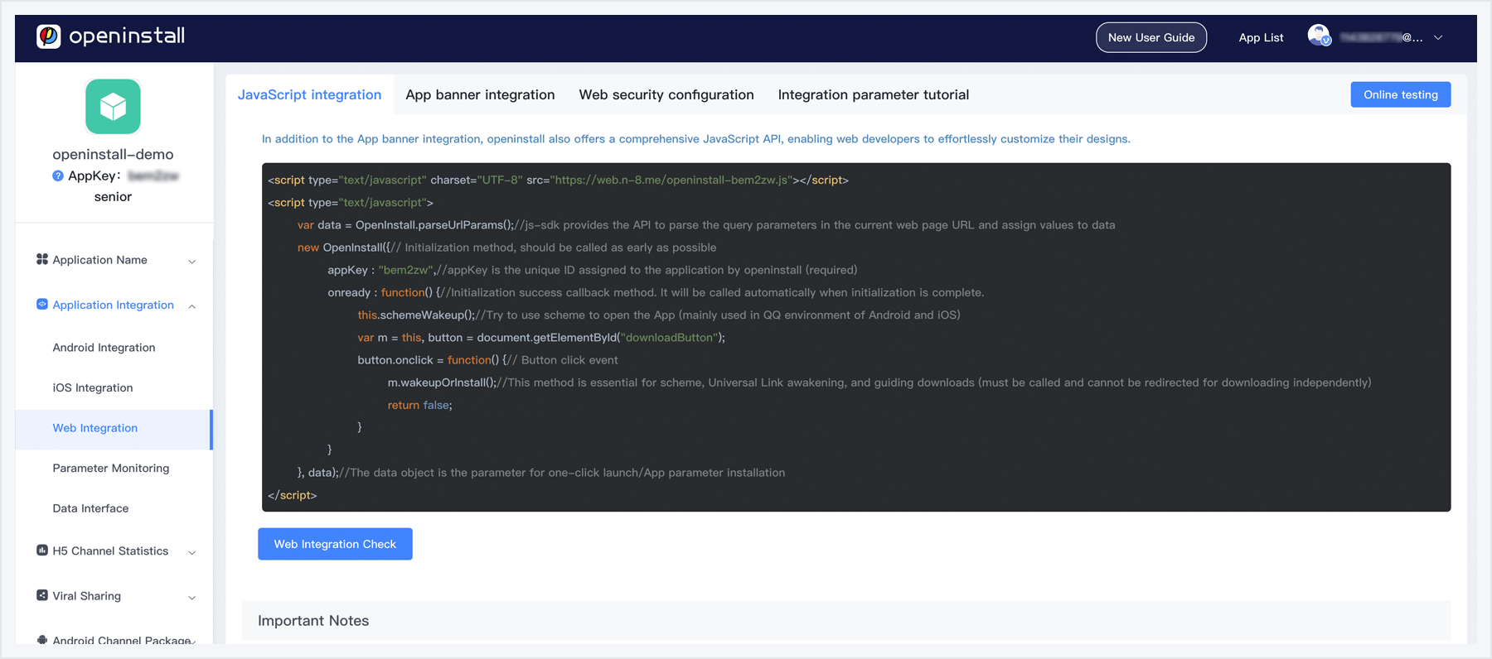Click the Android Channel Package label
The width and height of the screenshot is (1492, 659).
[122, 640]
